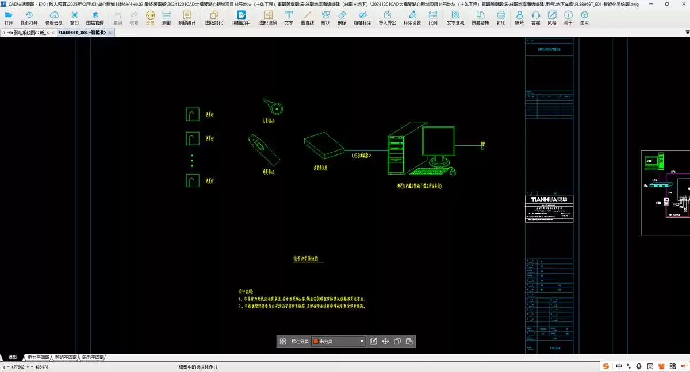690x372 pixels.
Task: Click the paste icon on annotation bar
Action: coord(409,341)
